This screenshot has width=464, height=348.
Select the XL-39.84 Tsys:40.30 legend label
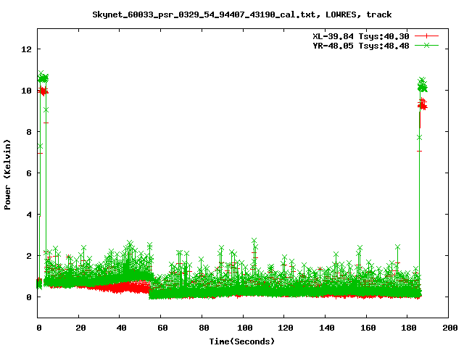tap(361, 36)
